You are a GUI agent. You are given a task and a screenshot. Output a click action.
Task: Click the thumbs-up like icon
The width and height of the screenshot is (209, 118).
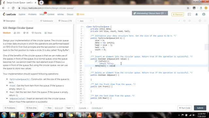[x=15, y=33]
